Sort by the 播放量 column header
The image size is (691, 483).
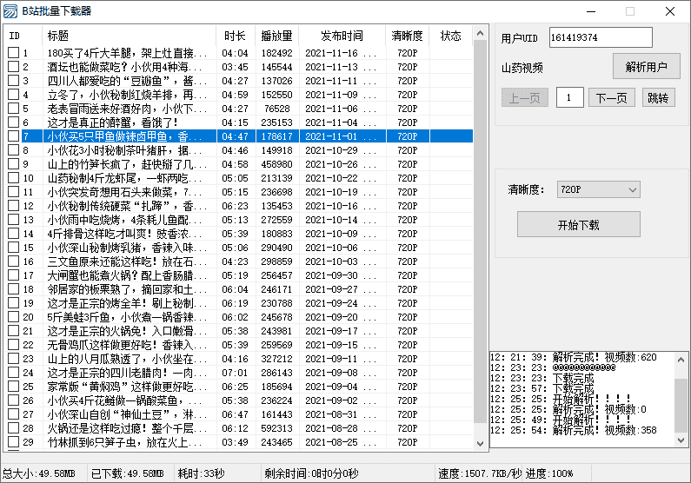[x=276, y=36]
